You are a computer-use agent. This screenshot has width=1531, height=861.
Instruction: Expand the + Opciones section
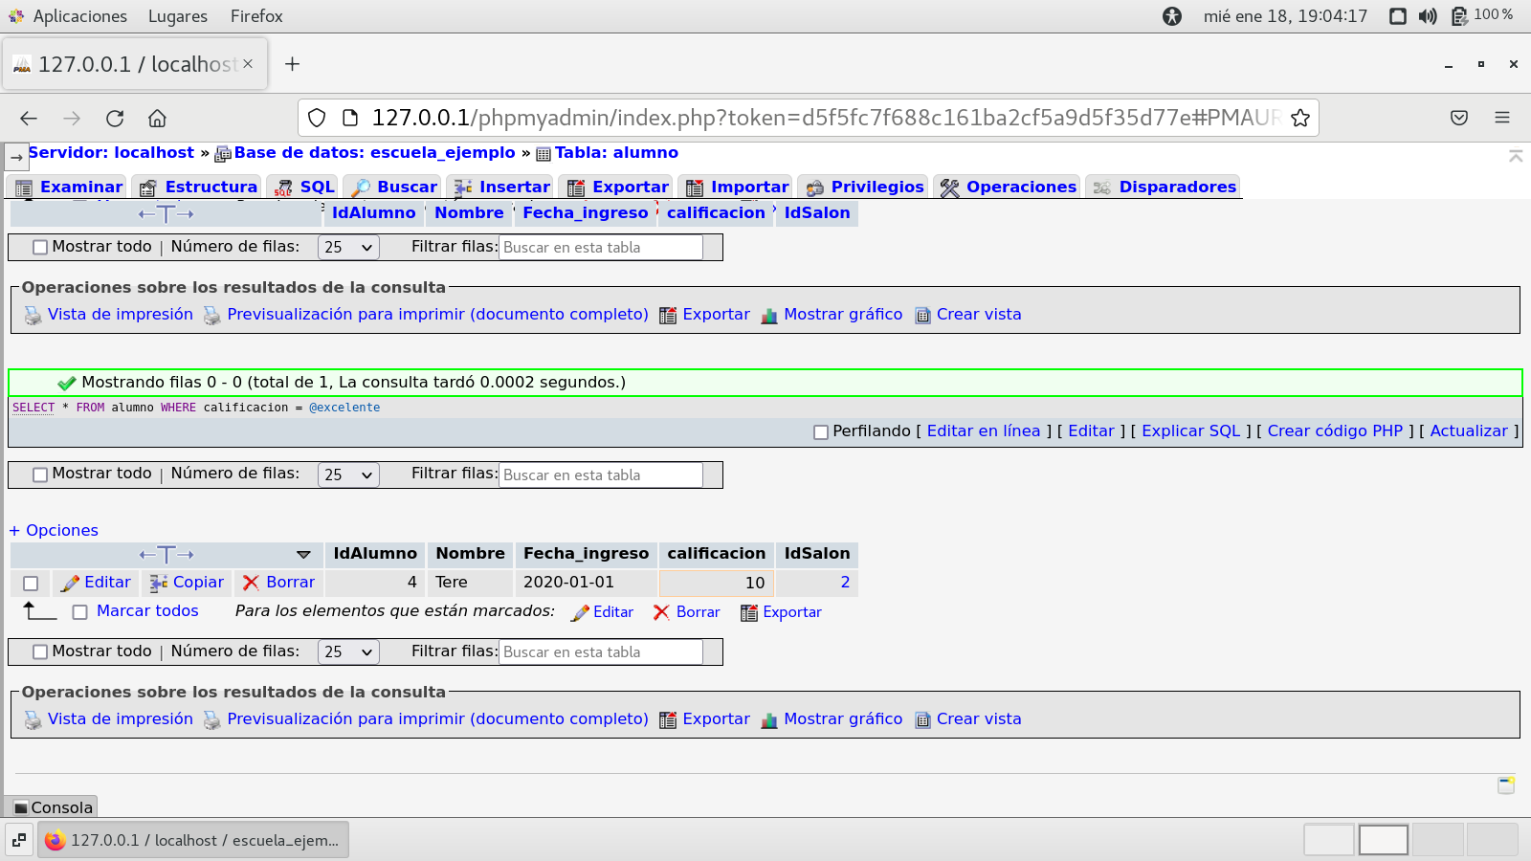[x=54, y=530]
